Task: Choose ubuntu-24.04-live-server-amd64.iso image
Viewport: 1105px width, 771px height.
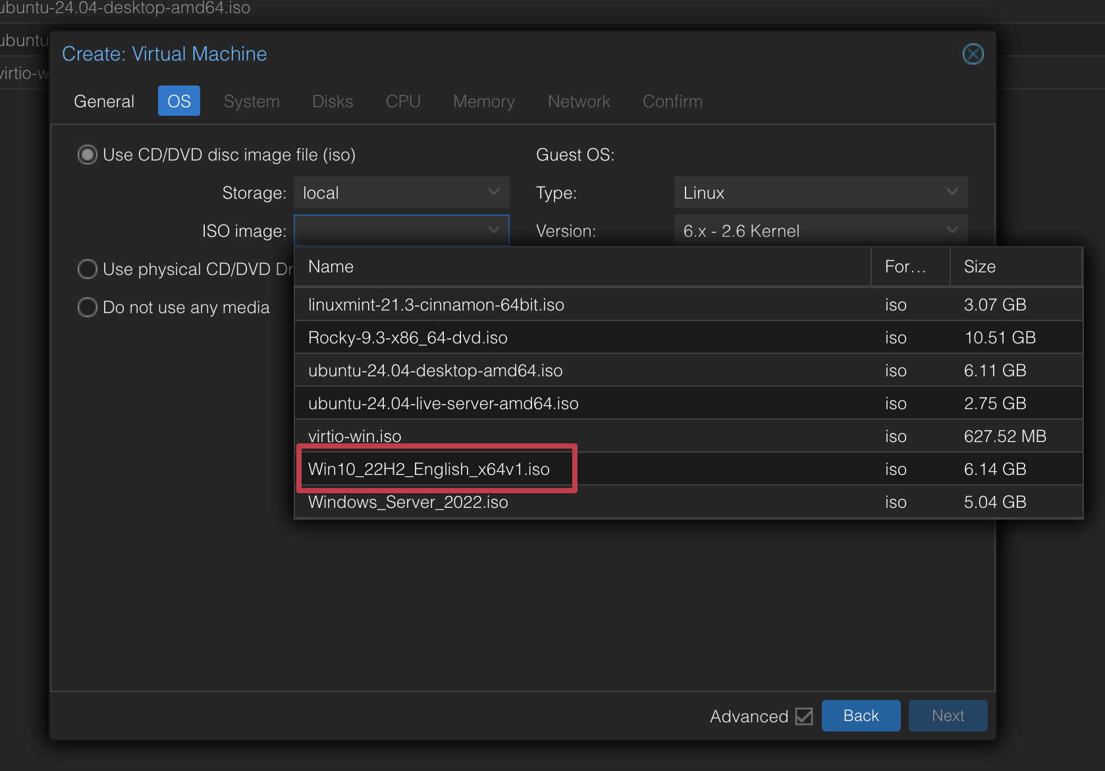Action: coord(688,403)
